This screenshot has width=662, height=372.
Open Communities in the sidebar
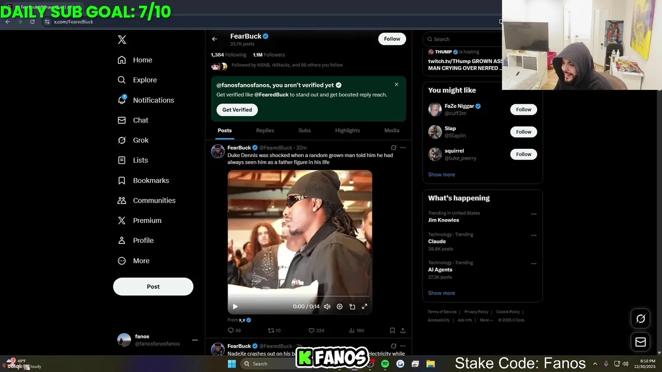(146, 200)
